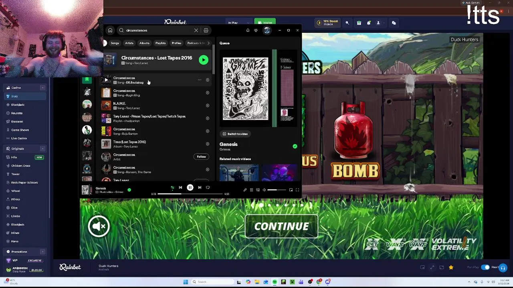Expand the Promotions sidebar section
This screenshot has height=288, width=513.
click(x=42, y=252)
